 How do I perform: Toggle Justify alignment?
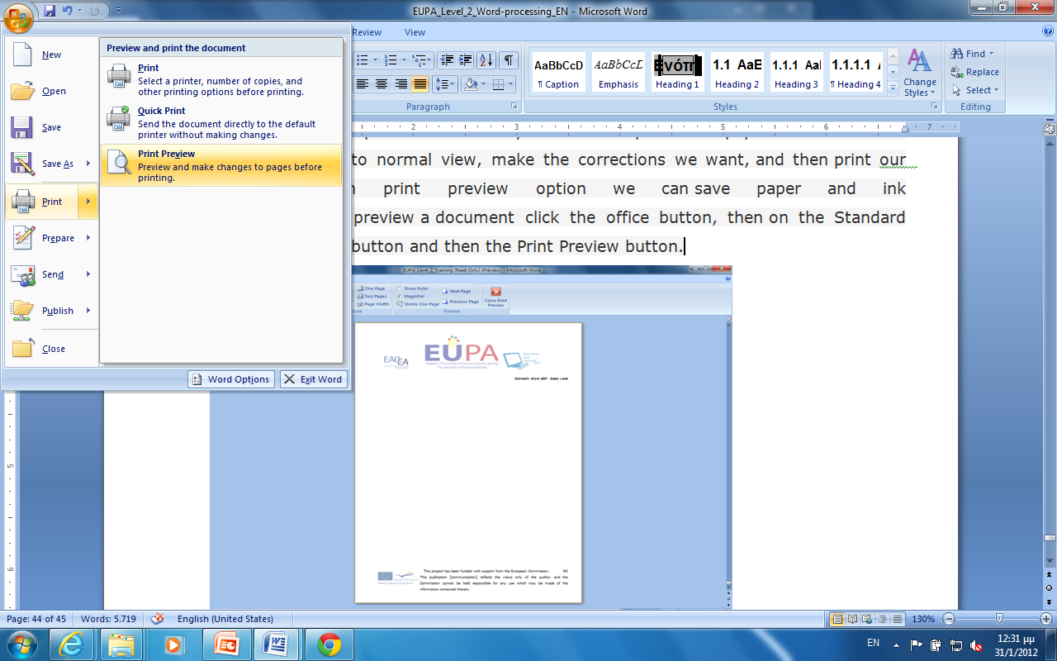point(420,83)
